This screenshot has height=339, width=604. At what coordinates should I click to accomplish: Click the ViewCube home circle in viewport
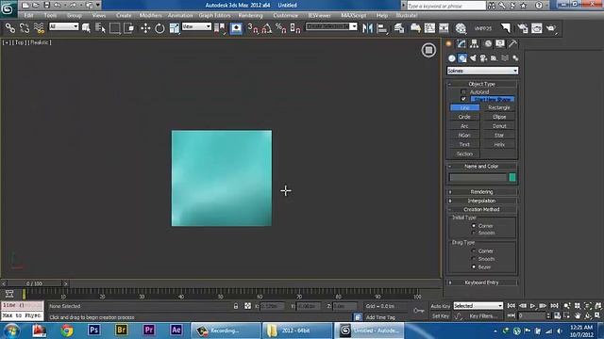click(x=428, y=50)
